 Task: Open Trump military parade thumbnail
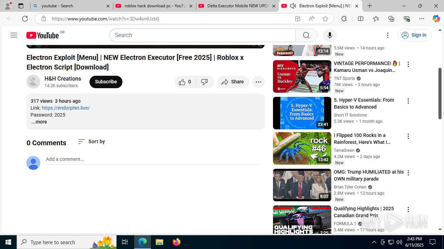[x=302, y=185]
